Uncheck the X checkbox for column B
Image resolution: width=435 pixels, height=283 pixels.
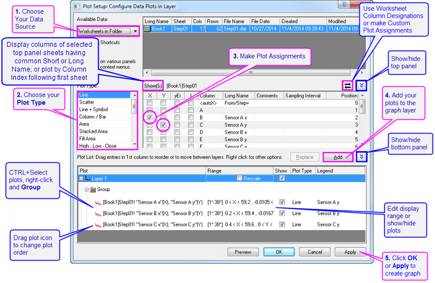tap(149, 117)
